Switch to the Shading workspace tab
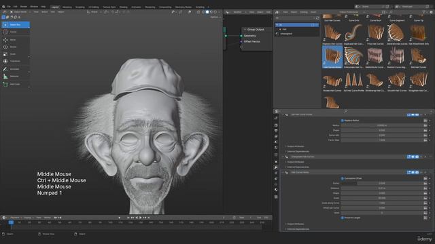 coord(123,7)
